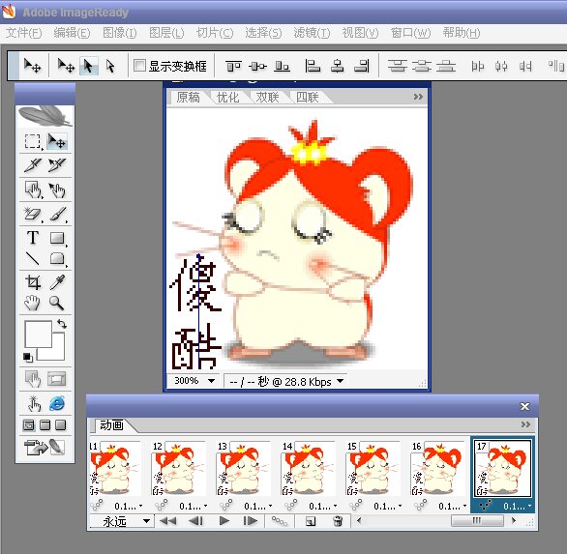
Task: Click align right edges icon
Action: pos(362,66)
